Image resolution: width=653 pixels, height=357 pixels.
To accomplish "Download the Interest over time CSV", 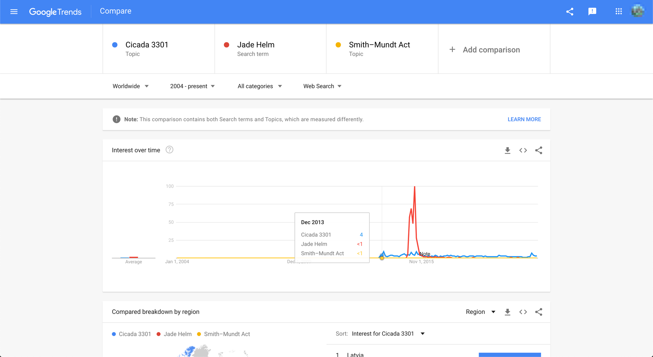I will tap(507, 150).
